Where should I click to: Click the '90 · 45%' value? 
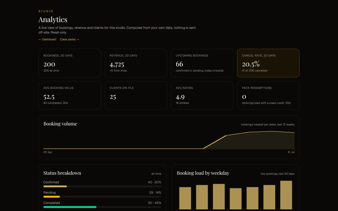click(155, 203)
